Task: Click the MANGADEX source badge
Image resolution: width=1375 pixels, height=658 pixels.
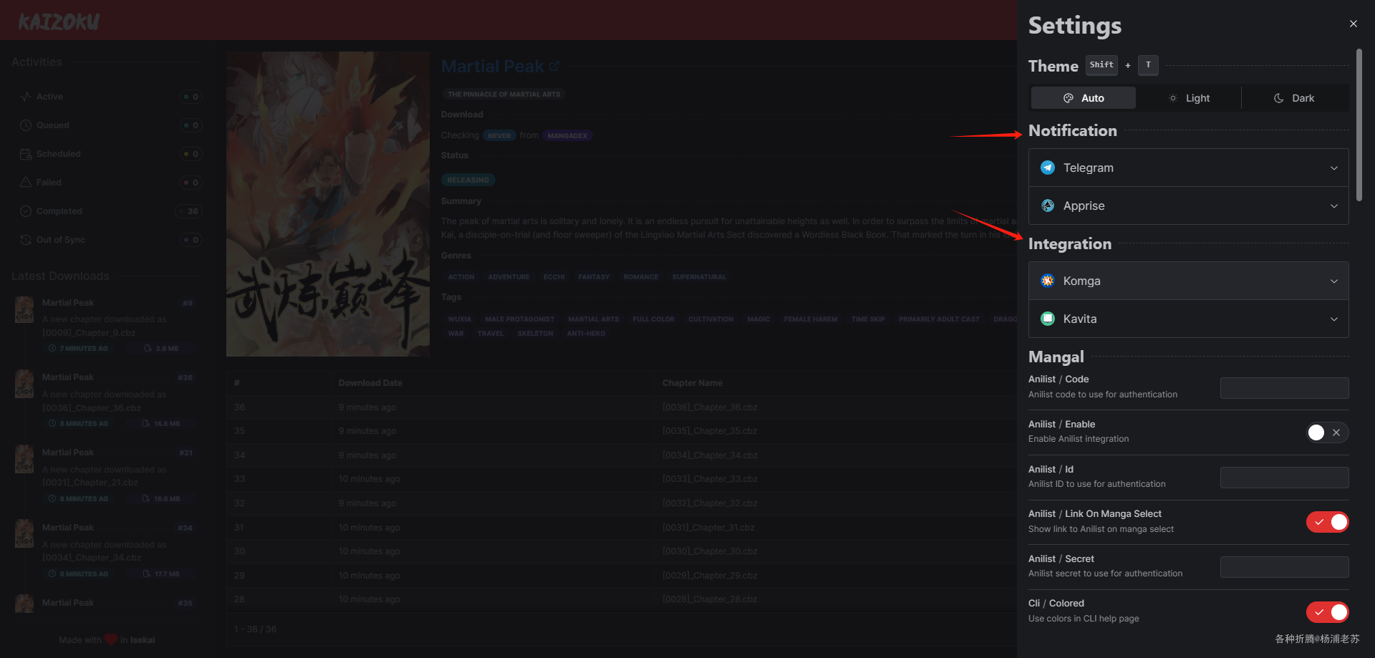Action: click(x=567, y=135)
